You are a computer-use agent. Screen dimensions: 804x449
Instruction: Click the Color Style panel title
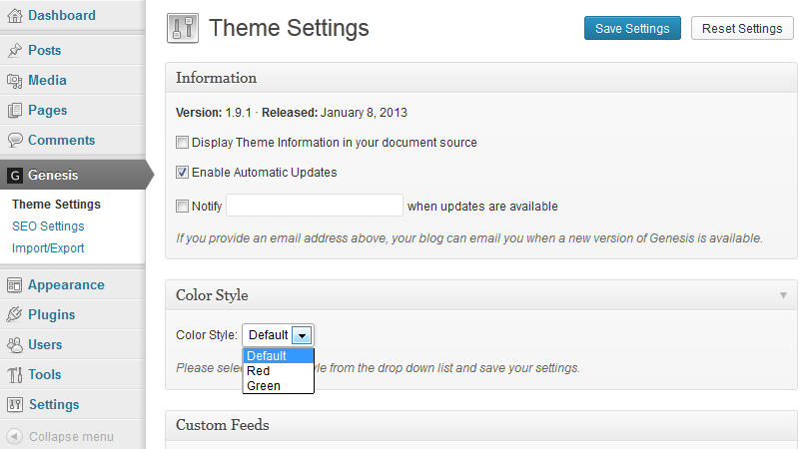point(212,295)
